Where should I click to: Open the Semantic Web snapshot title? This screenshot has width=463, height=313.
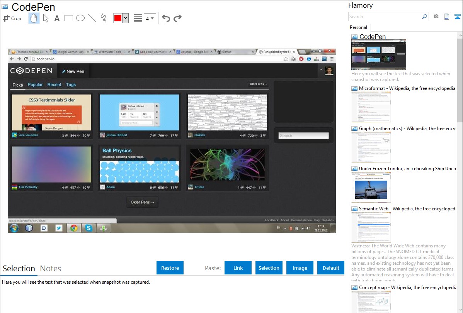[407, 208]
